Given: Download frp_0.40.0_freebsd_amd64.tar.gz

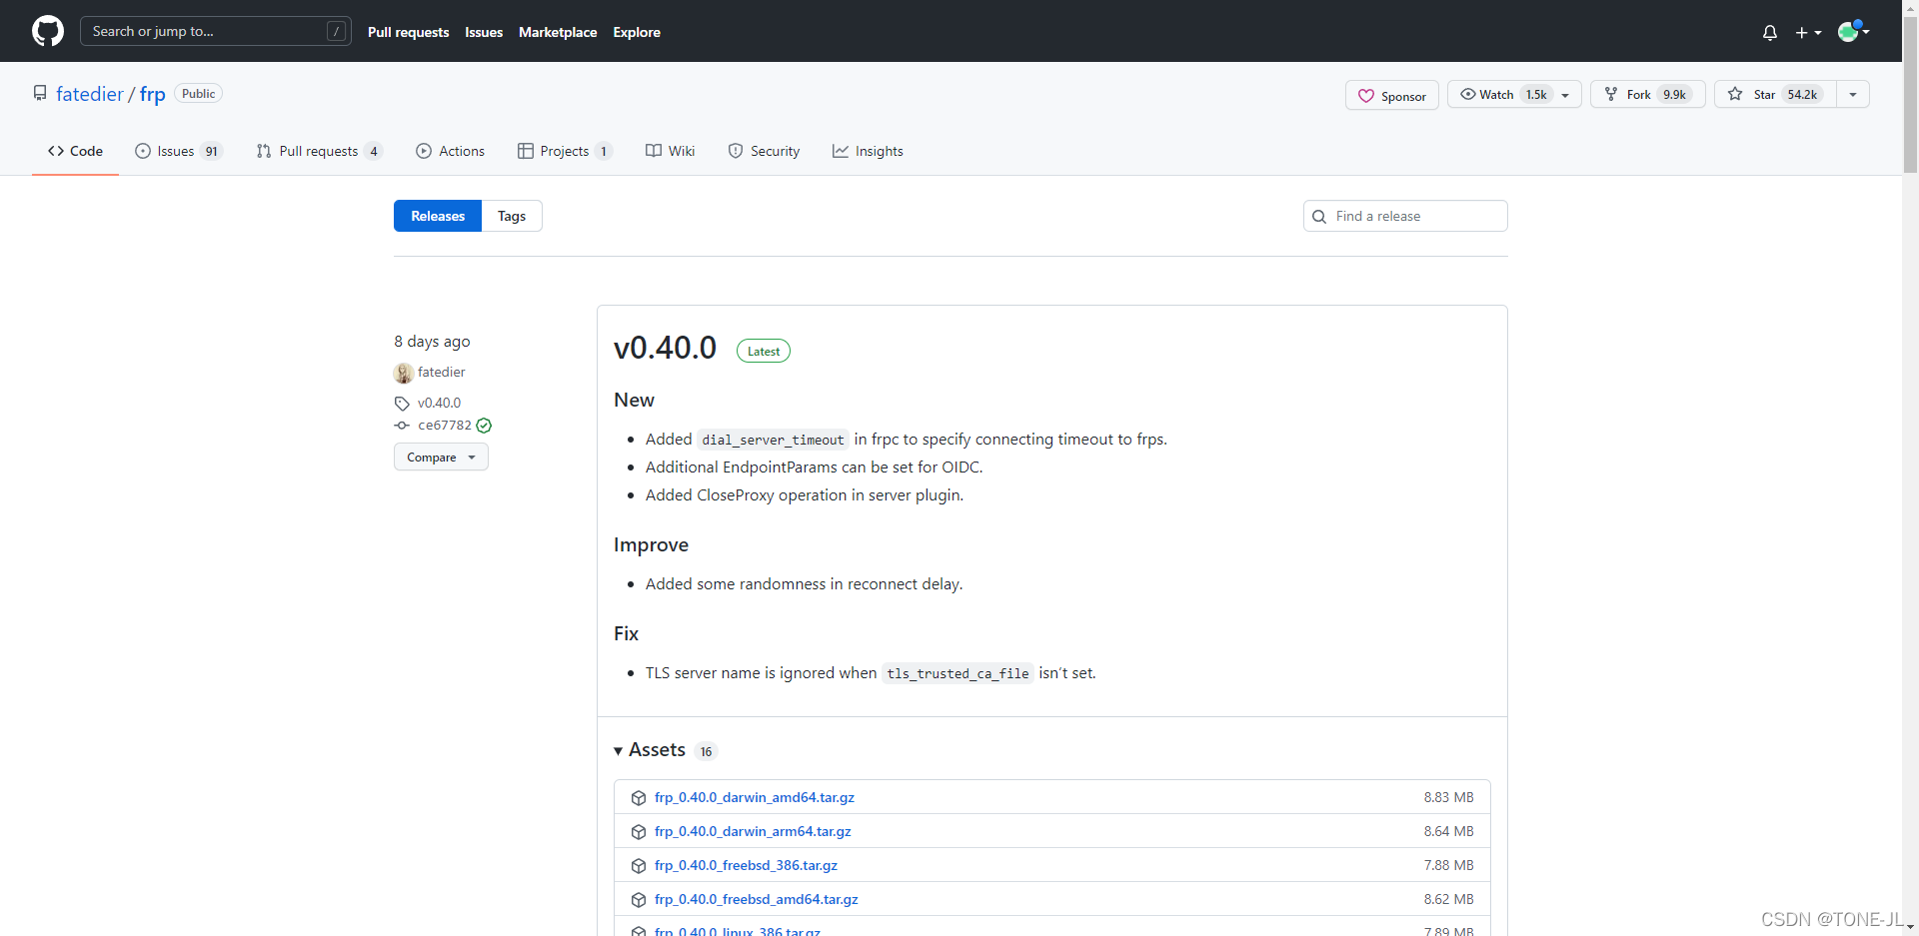Looking at the screenshot, I should click(x=757, y=899).
